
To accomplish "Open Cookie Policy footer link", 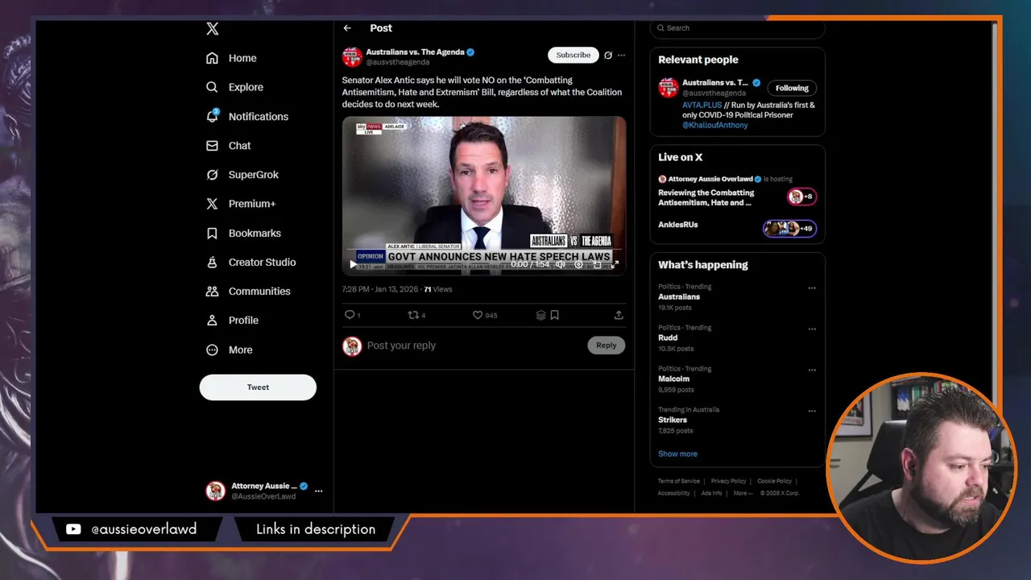I will click(774, 481).
